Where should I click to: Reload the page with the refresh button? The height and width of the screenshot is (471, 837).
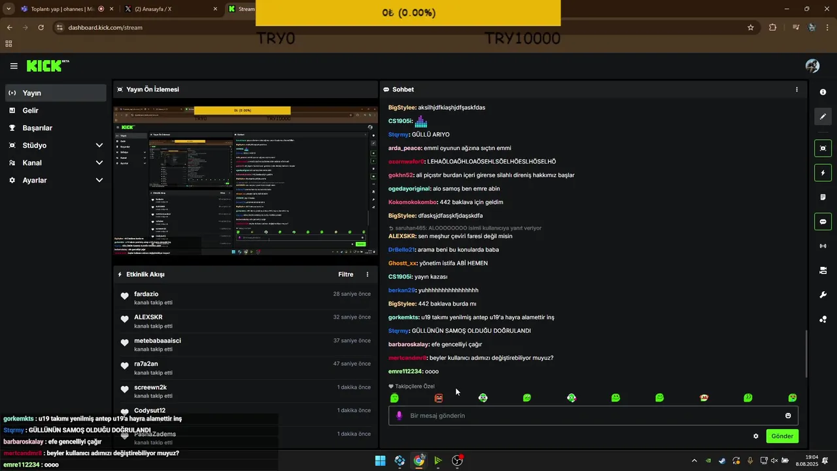[41, 27]
